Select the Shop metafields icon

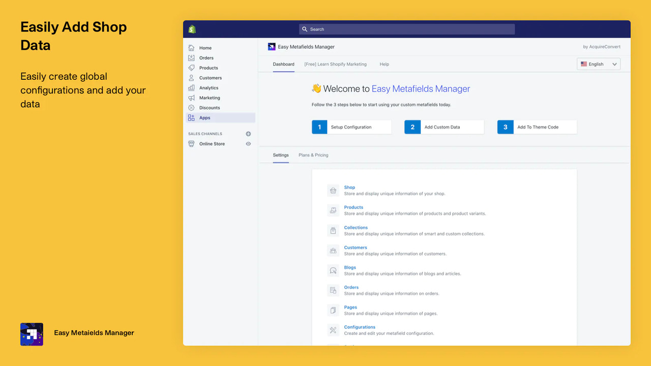[333, 190]
